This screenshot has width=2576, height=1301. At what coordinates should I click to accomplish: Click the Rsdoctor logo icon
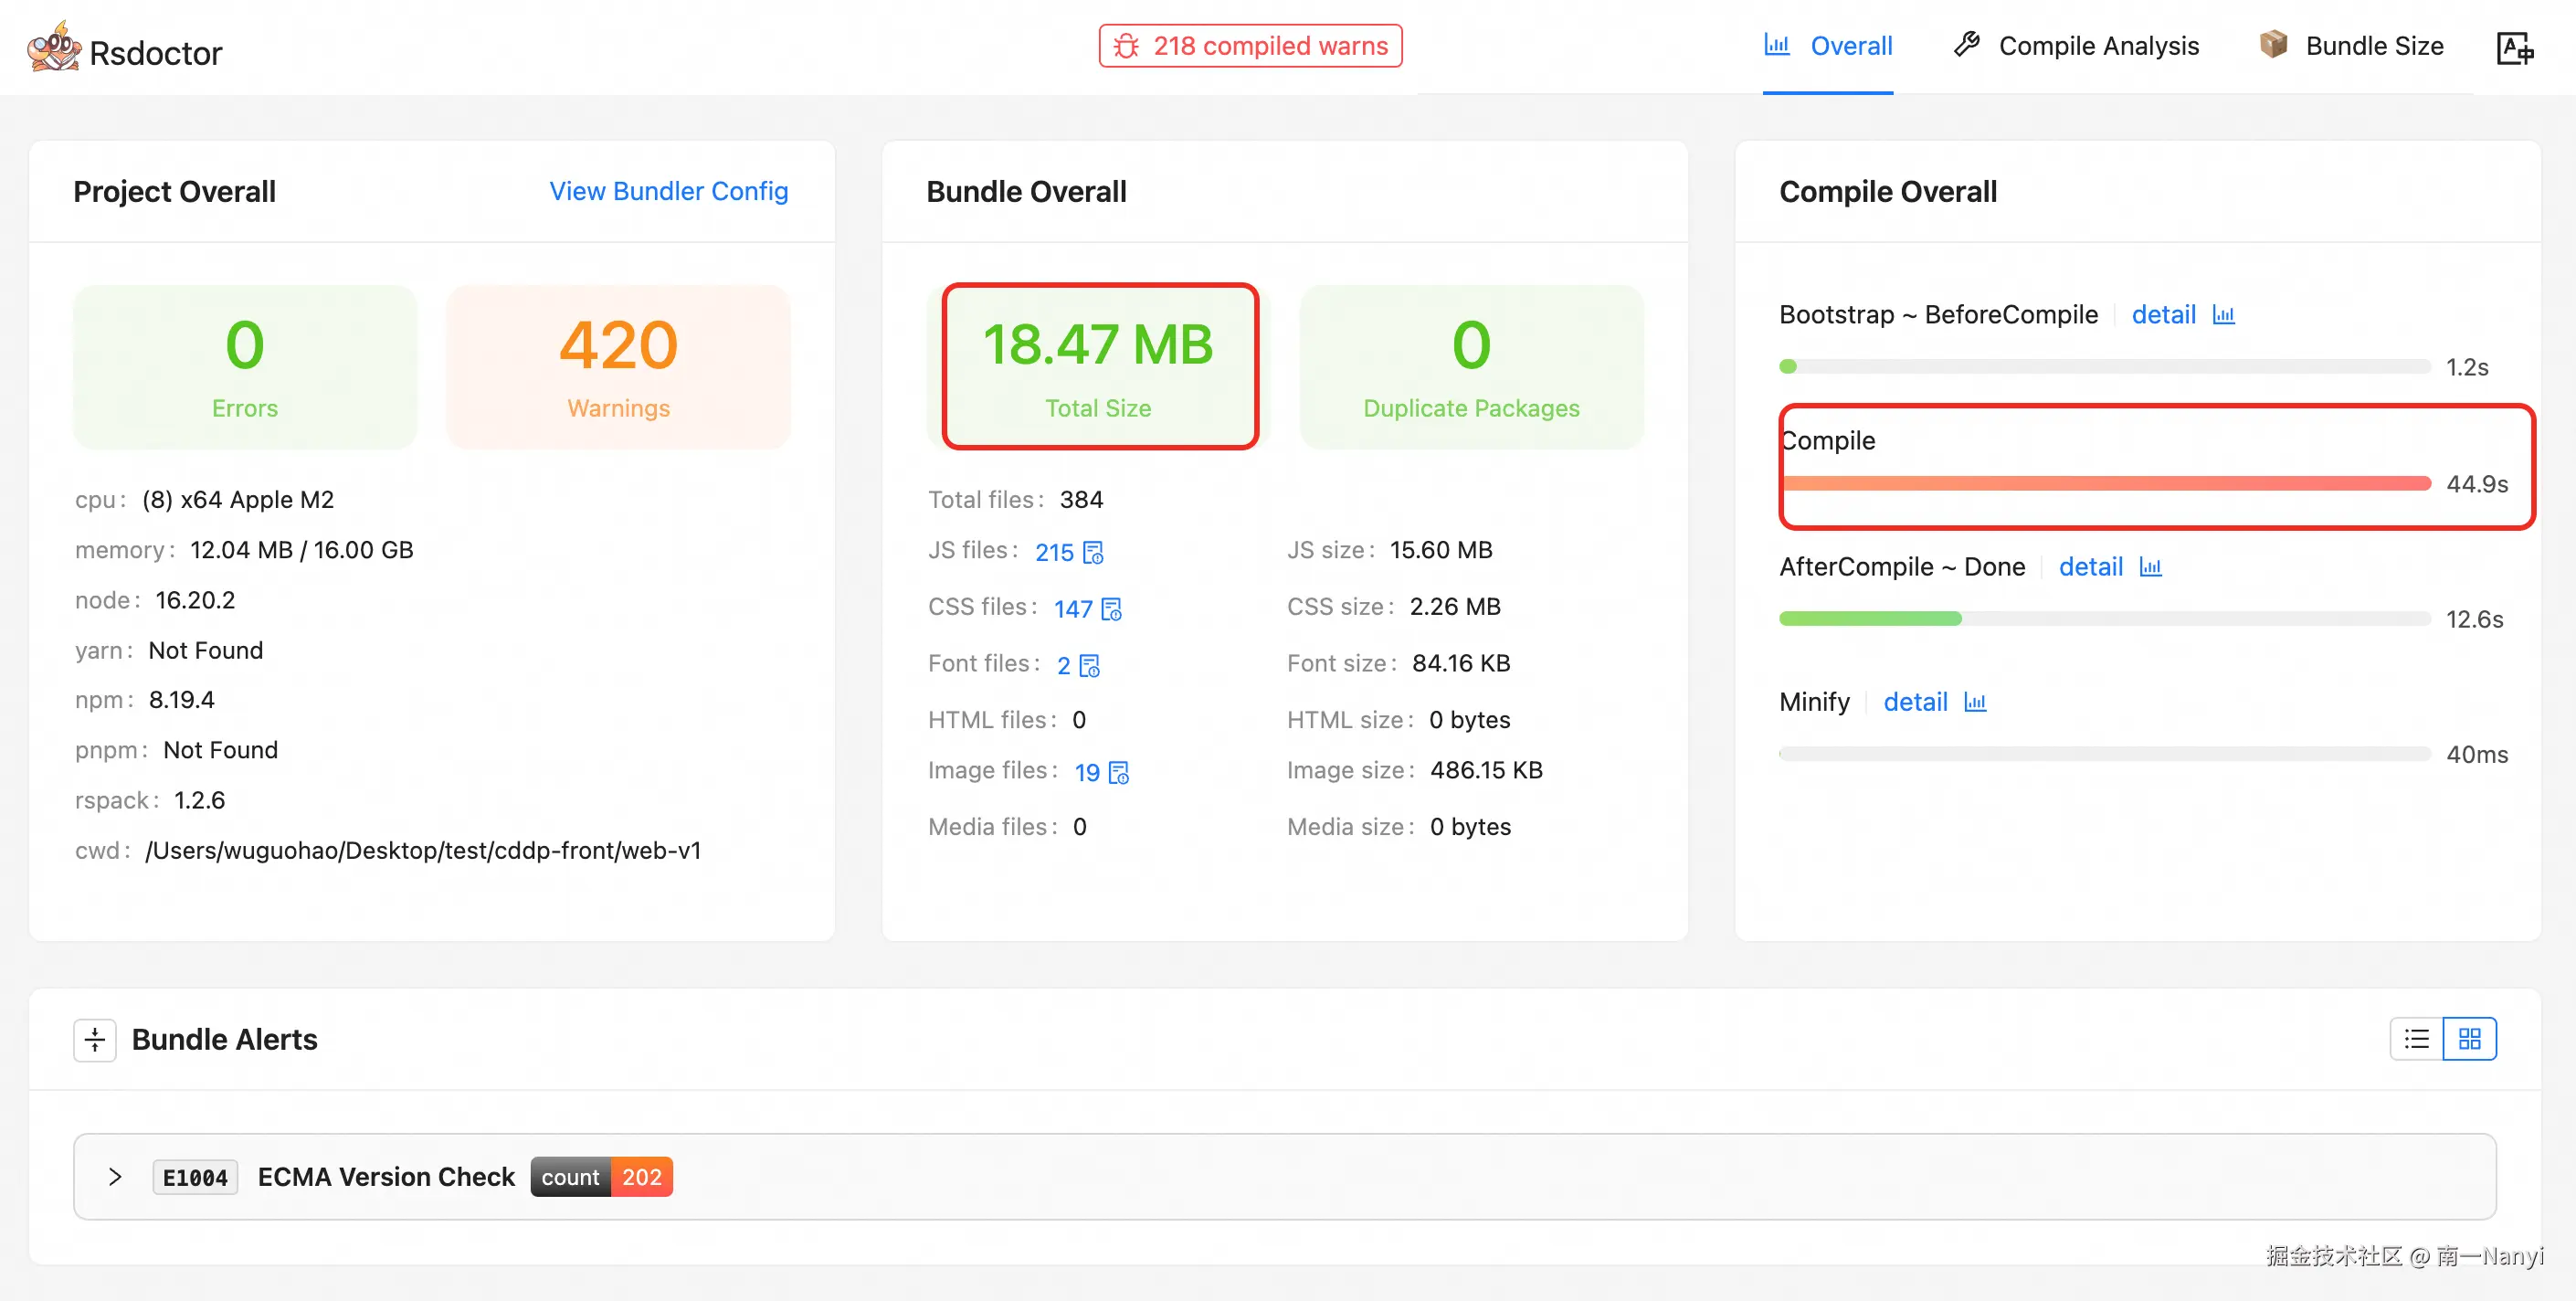53,47
